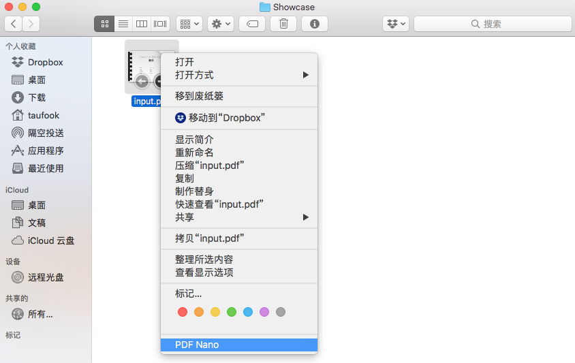Image resolution: width=575 pixels, height=363 pixels.
Task: Choose 制作替身 in the context menu
Action: pos(239,191)
